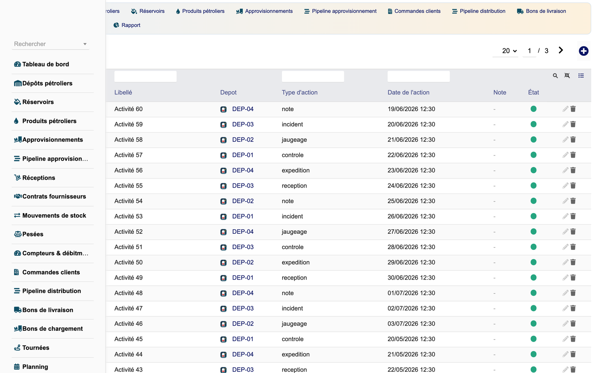Open Pesées in the sidebar

pyautogui.click(x=52, y=234)
